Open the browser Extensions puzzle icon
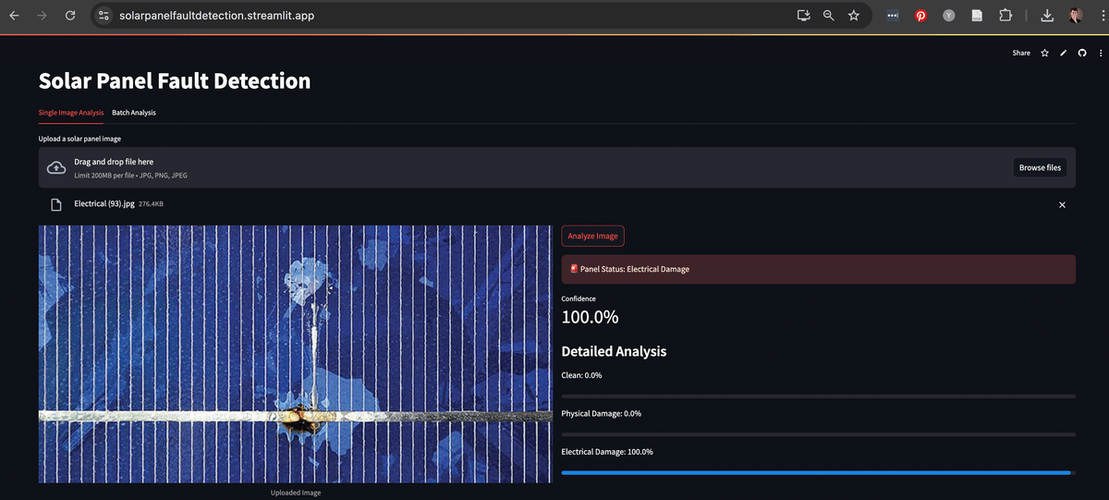1109x500 pixels. coord(1005,16)
